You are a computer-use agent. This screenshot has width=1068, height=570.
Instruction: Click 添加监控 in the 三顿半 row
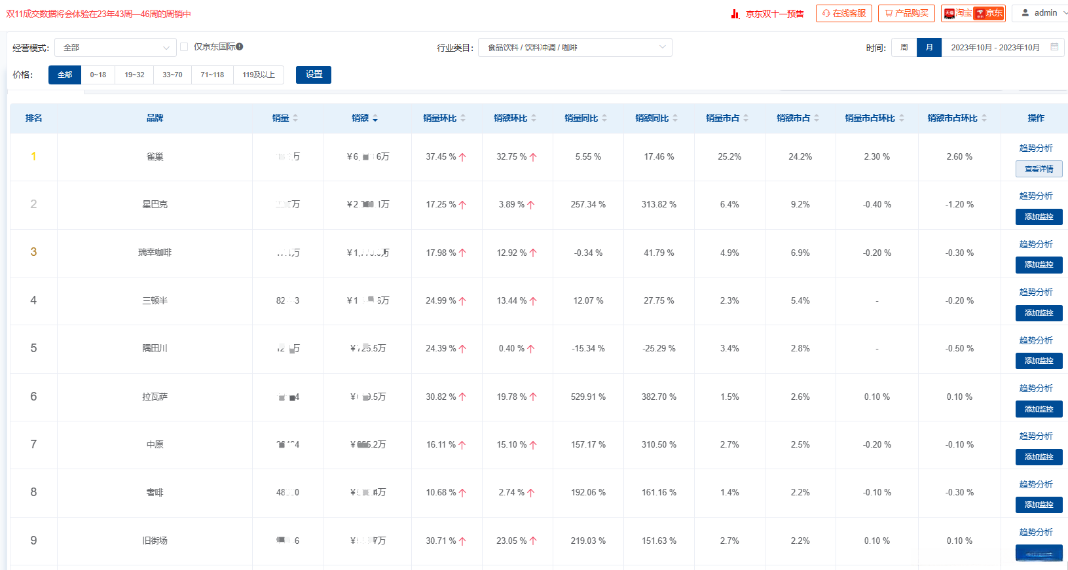[x=1039, y=313]
